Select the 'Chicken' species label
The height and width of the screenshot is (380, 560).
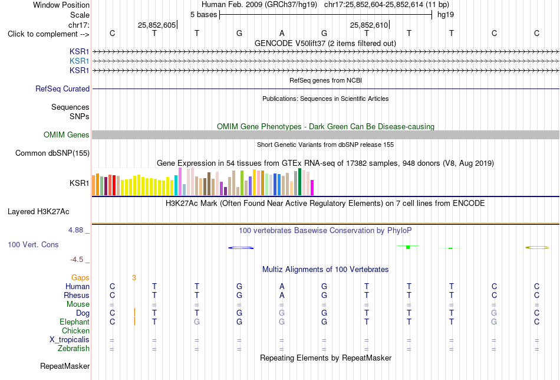(x=75, y=330)
